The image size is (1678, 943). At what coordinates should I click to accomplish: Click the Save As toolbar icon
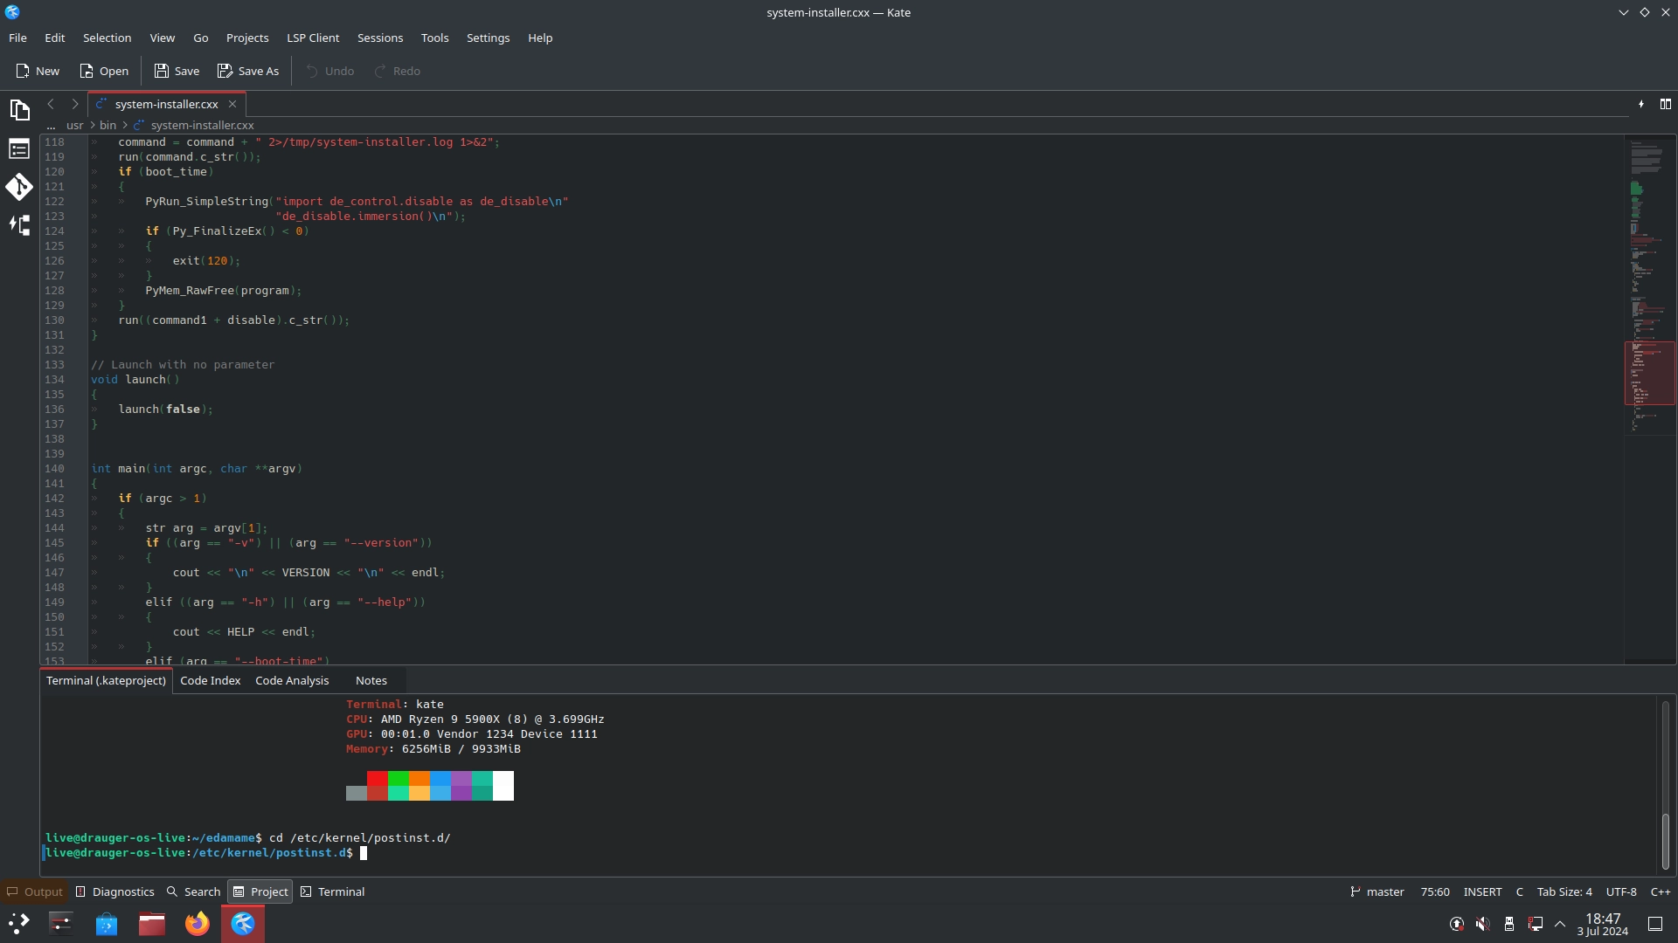point(248,71)
